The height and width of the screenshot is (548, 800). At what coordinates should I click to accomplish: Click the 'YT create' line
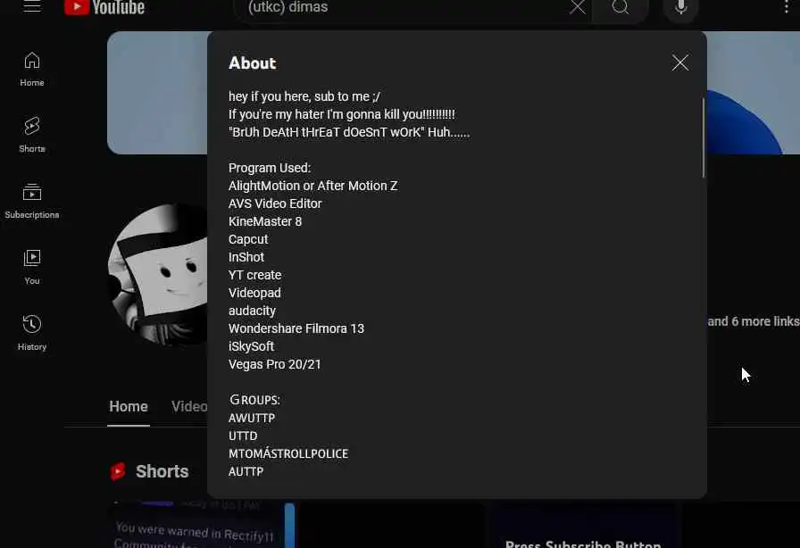[254, 275]
